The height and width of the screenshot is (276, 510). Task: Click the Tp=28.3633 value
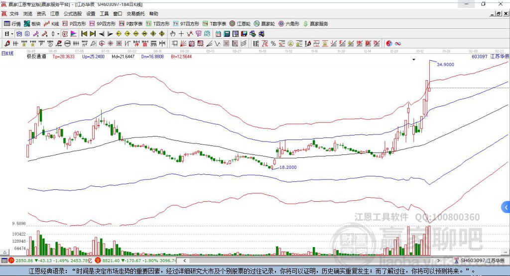click(63, 56)
